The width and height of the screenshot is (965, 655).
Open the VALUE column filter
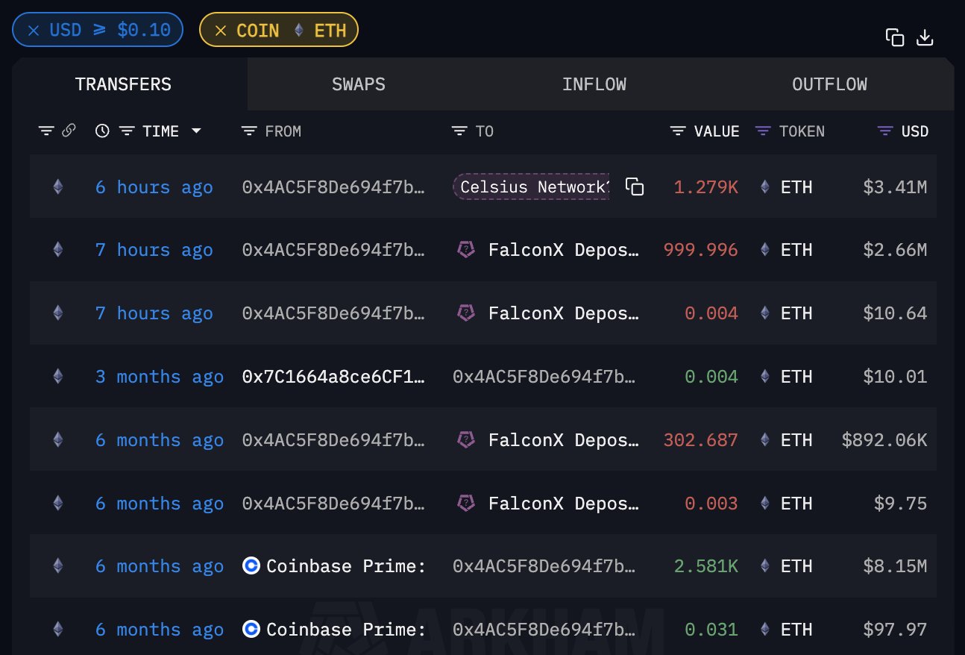pyautogui.click(x=678, y=131)
